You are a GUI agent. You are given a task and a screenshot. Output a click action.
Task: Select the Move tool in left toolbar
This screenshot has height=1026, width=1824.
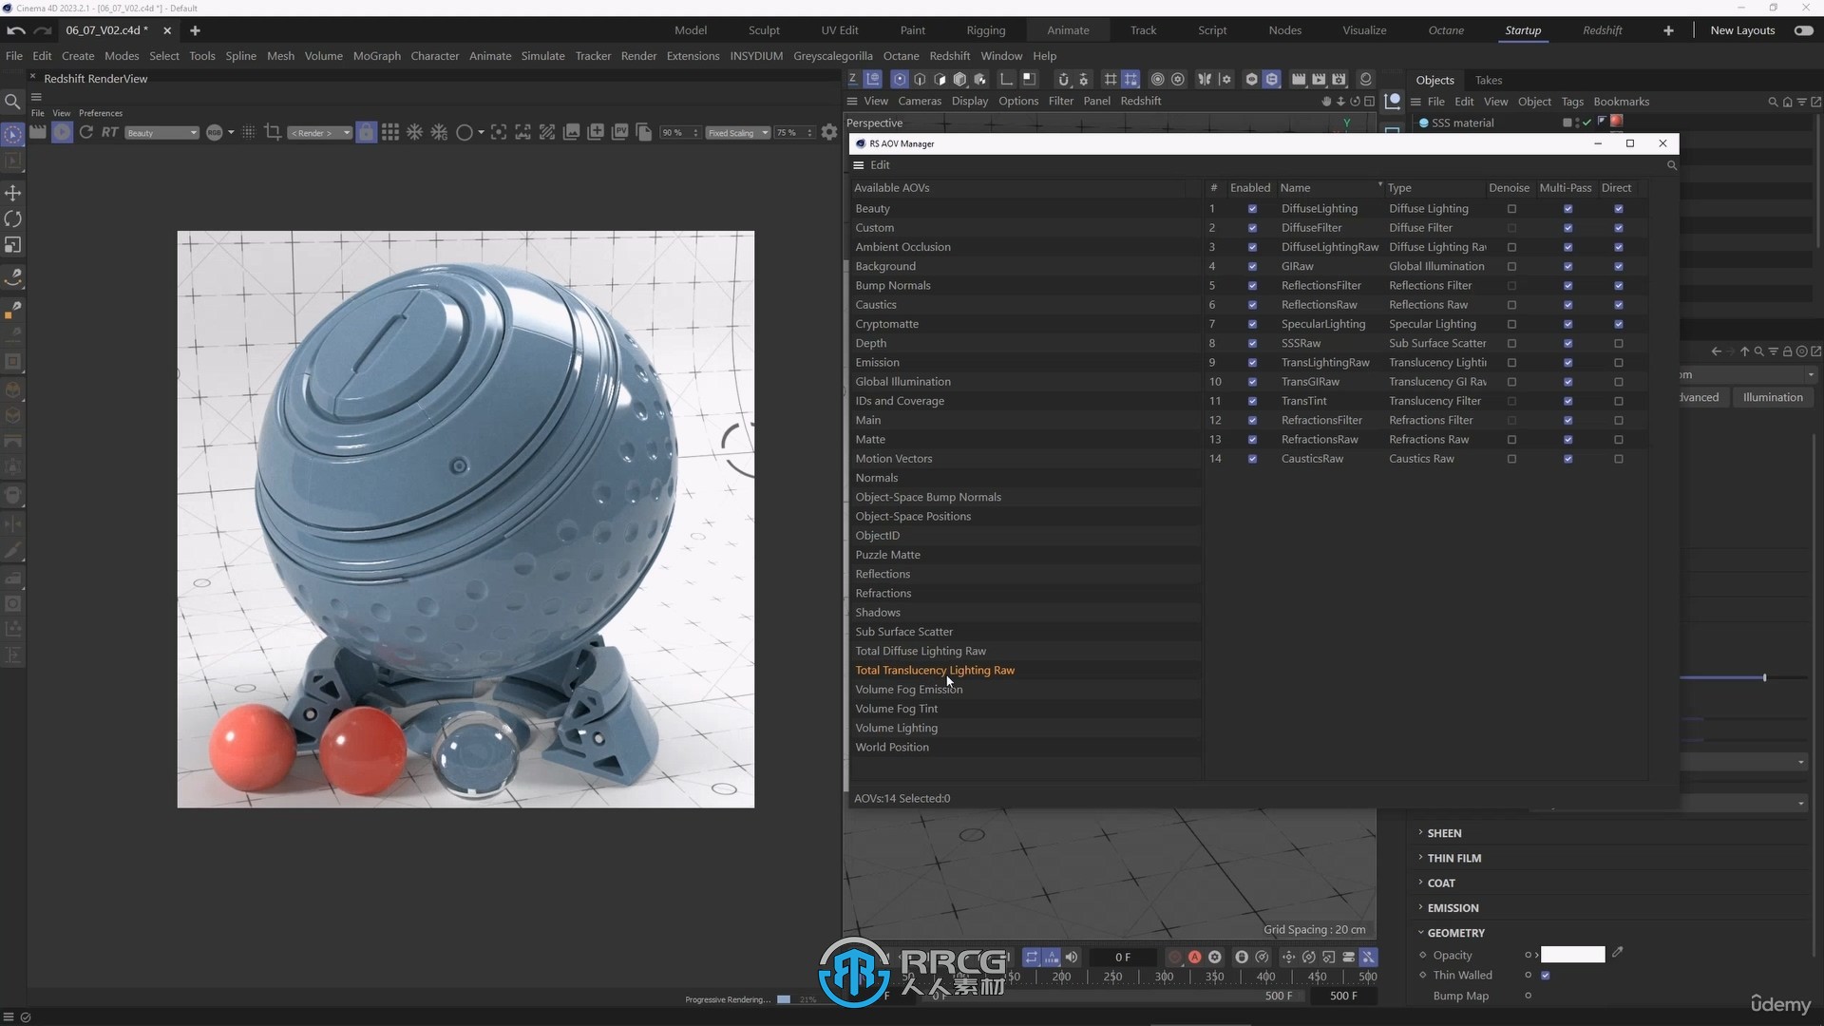pyautogui.click(x=13, y=193)
